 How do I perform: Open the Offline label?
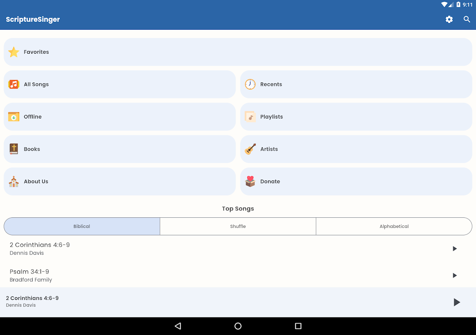[33, 117]
